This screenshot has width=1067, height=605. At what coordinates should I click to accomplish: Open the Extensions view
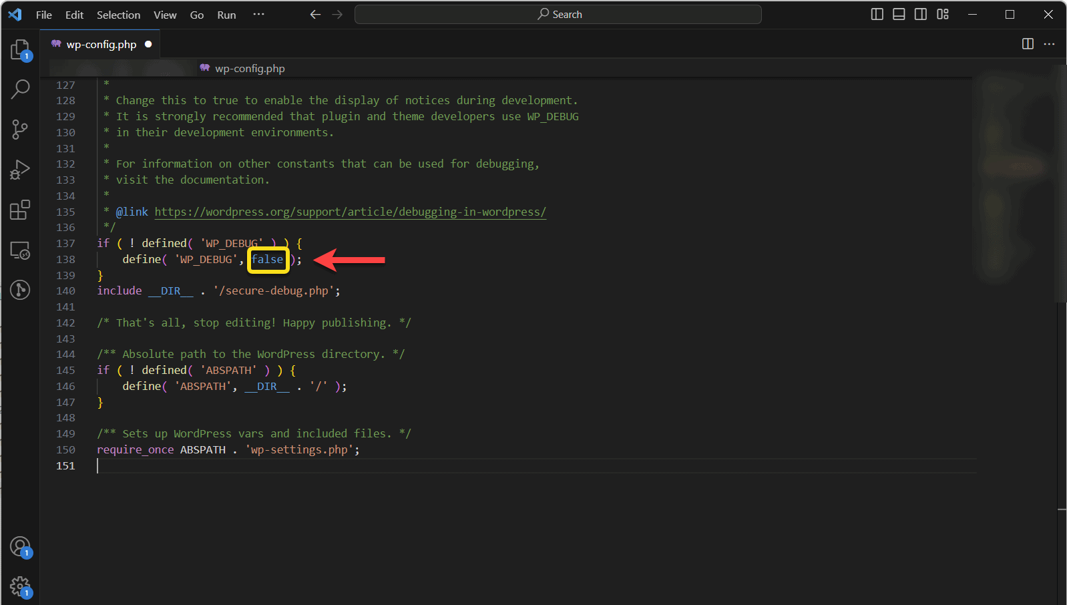coord(20,210)
